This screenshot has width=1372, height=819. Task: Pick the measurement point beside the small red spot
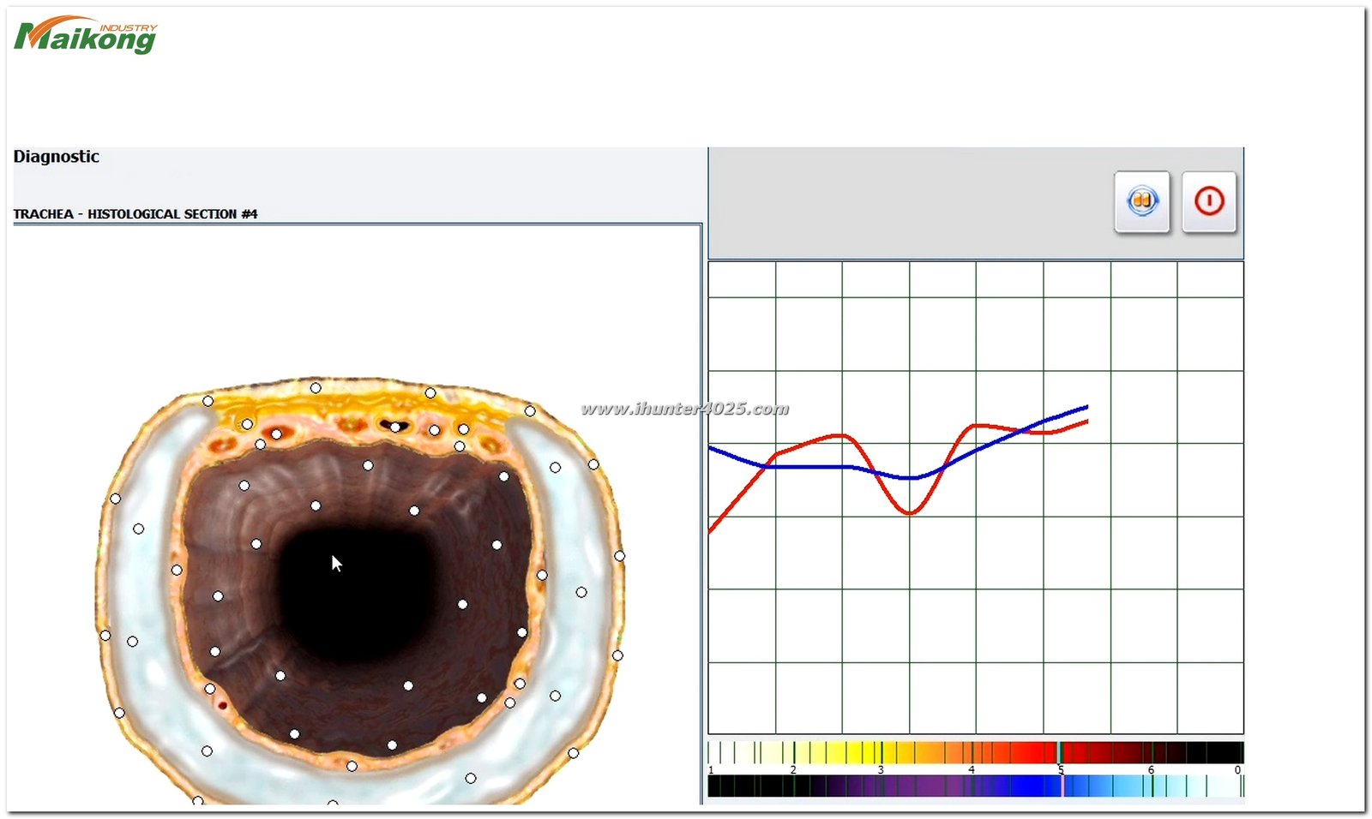coord(210,689)
